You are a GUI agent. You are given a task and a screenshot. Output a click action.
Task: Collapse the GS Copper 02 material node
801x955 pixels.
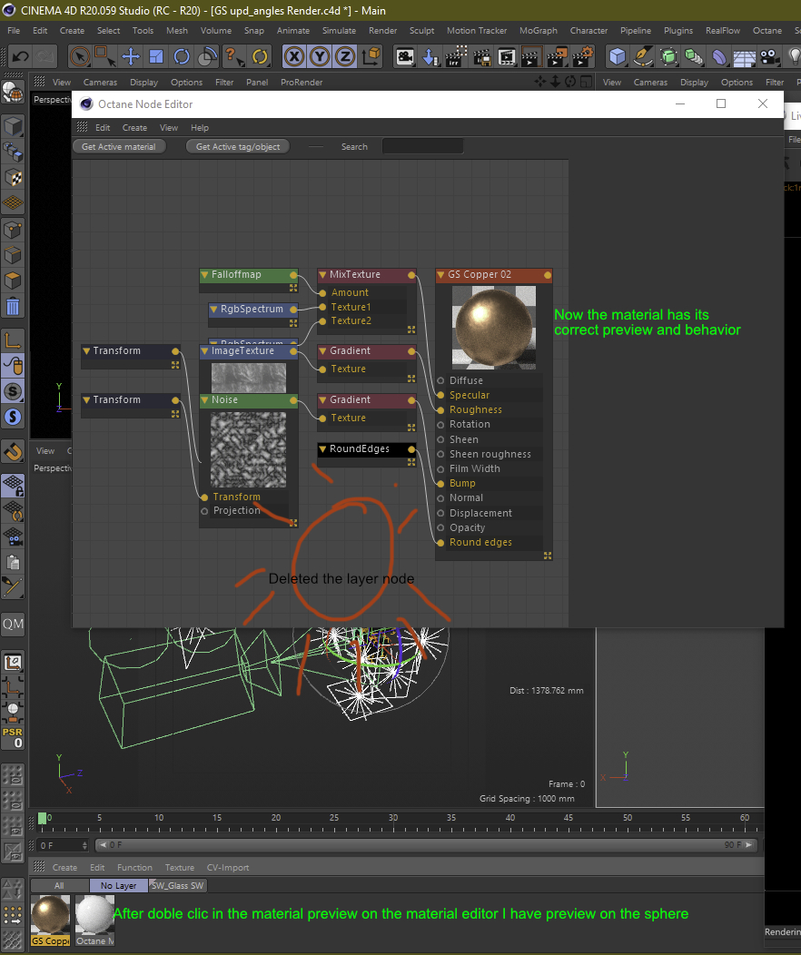coord(441,275)
